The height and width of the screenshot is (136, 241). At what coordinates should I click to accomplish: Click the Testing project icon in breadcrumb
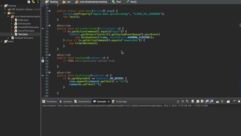click(47, 2)
